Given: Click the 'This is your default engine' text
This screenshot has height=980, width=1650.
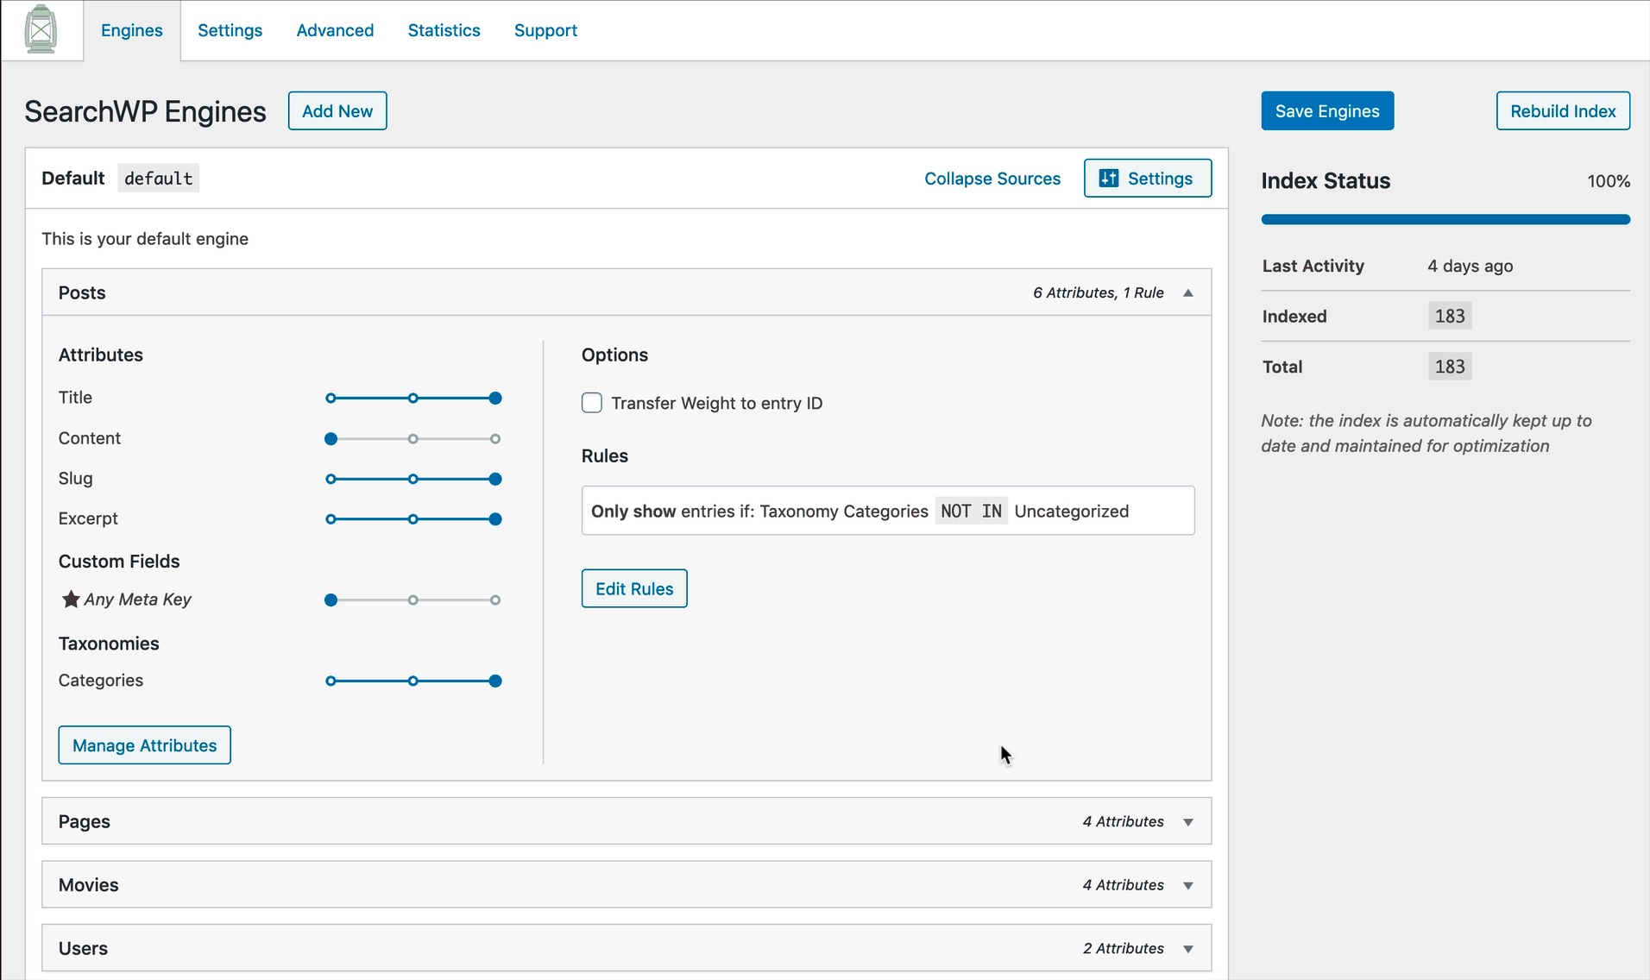Looking at the screenshot, I should point(145,238).
